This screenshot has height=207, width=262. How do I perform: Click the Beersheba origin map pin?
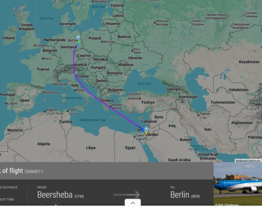click(146, 129)
